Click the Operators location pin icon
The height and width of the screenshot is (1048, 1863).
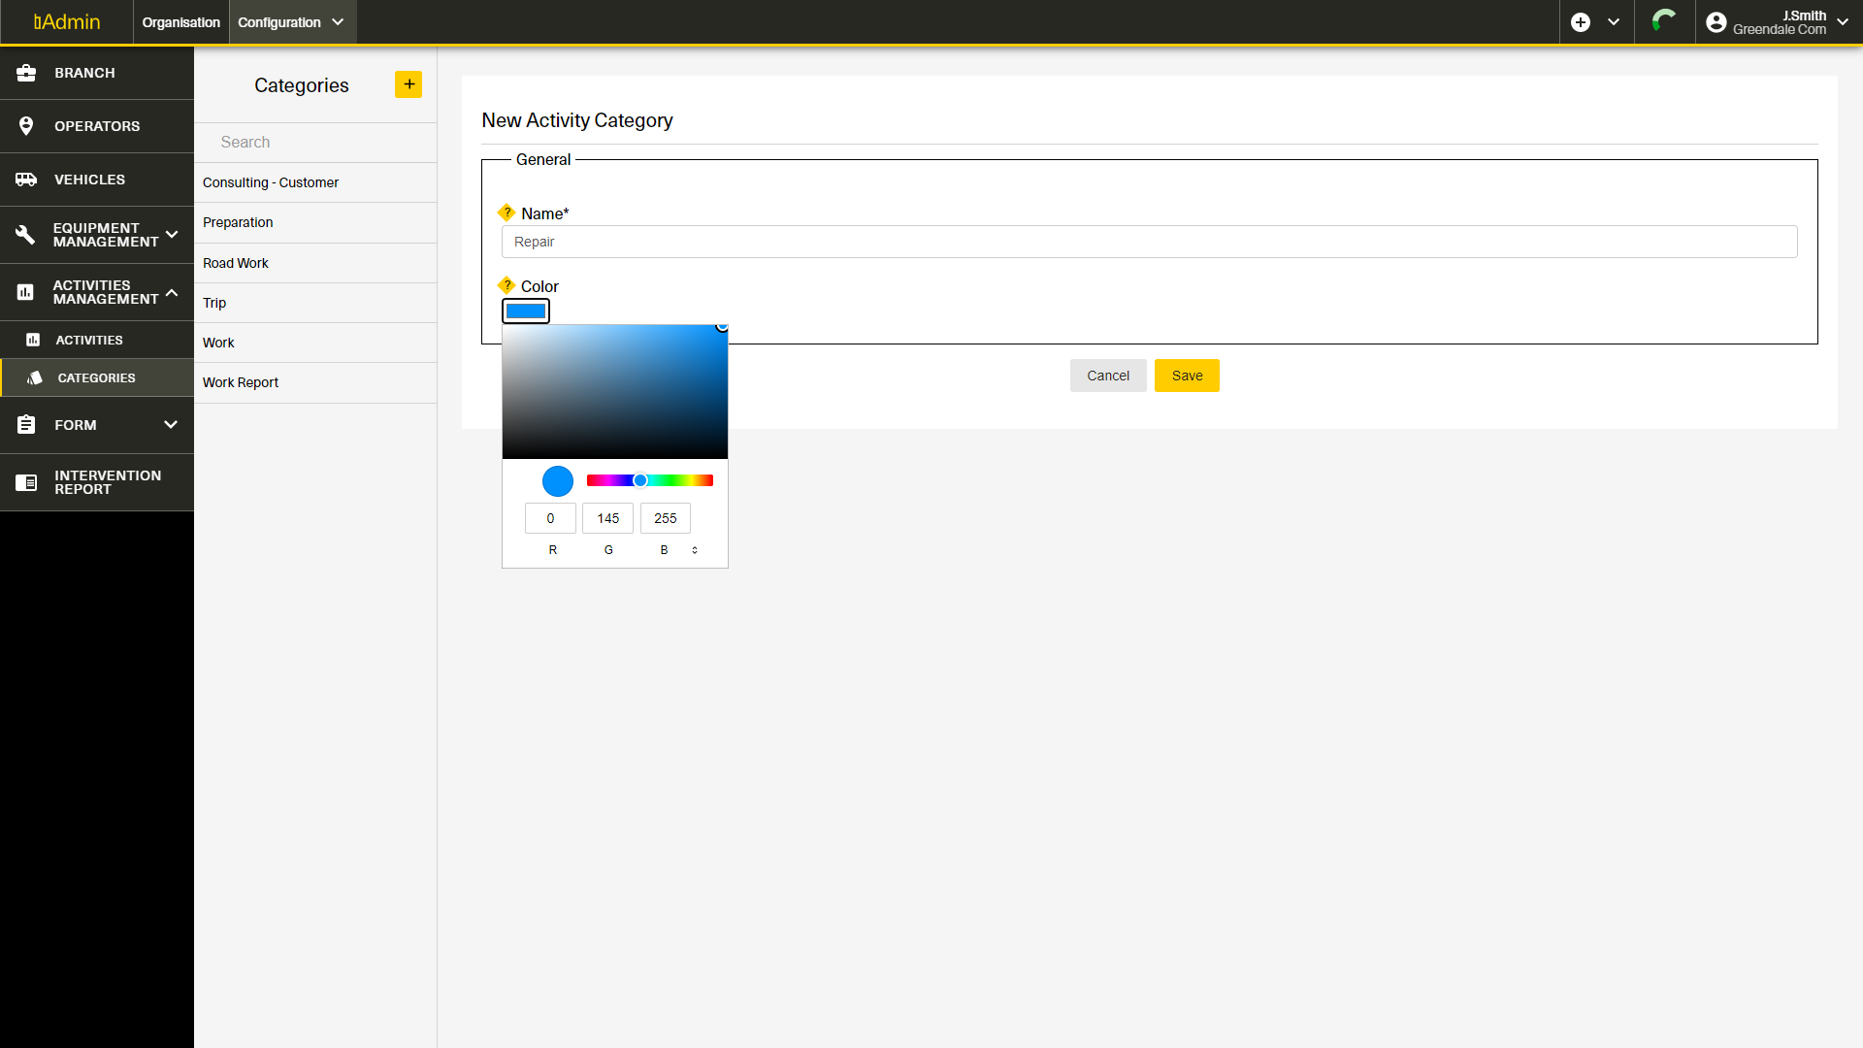click(26, 126)
